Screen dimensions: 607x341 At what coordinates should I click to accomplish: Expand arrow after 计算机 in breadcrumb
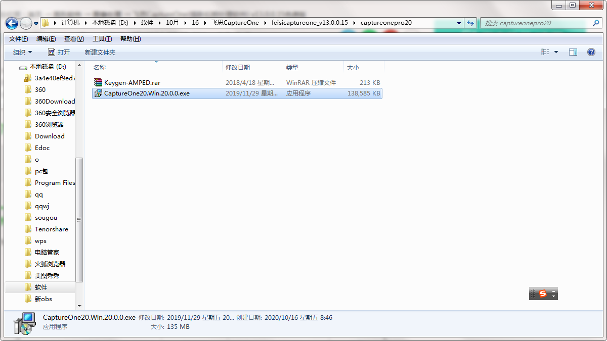[x=86, y=23]
